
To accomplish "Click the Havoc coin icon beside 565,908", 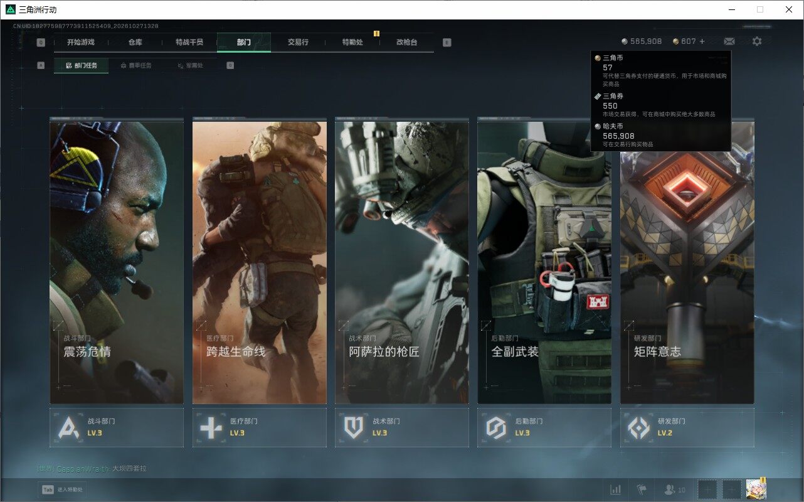I will [x=625, y=41].
